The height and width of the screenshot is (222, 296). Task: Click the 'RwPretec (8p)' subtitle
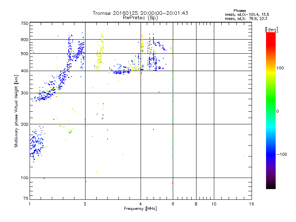click(x=140, y=18)
